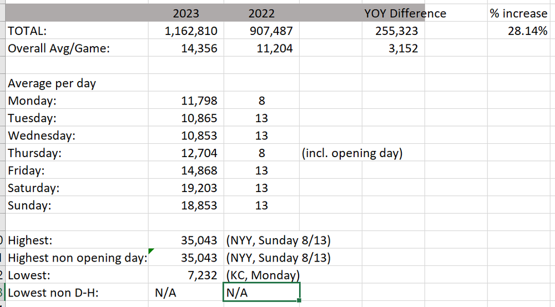Select the Sunday 18,853 cell
This screenshot has width=555, height=307.
point(186,205)
